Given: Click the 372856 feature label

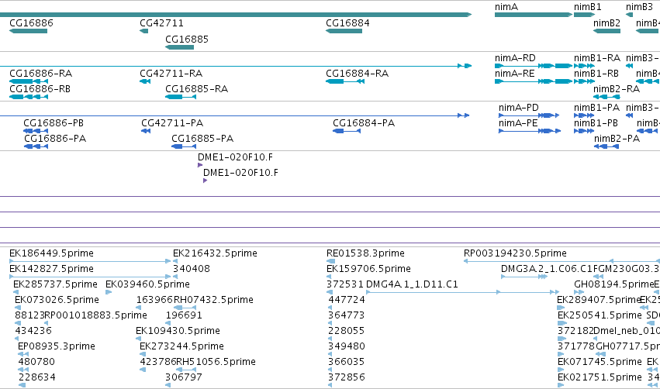Looking at the screenshot, I should point(347,377).
